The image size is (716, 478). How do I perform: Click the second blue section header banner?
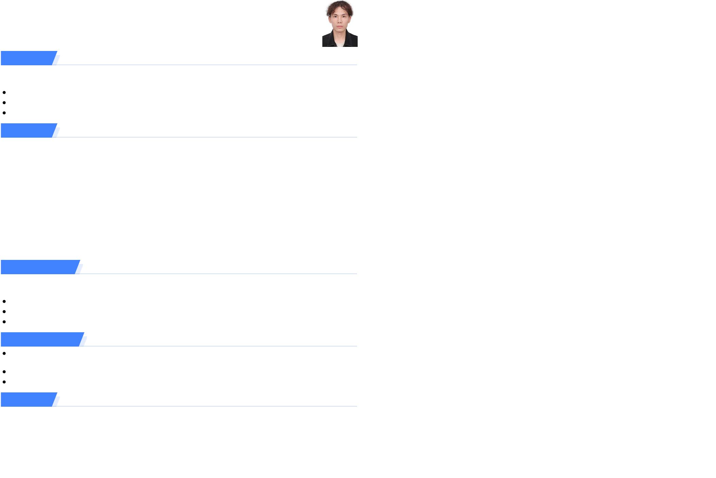(28, 130)
